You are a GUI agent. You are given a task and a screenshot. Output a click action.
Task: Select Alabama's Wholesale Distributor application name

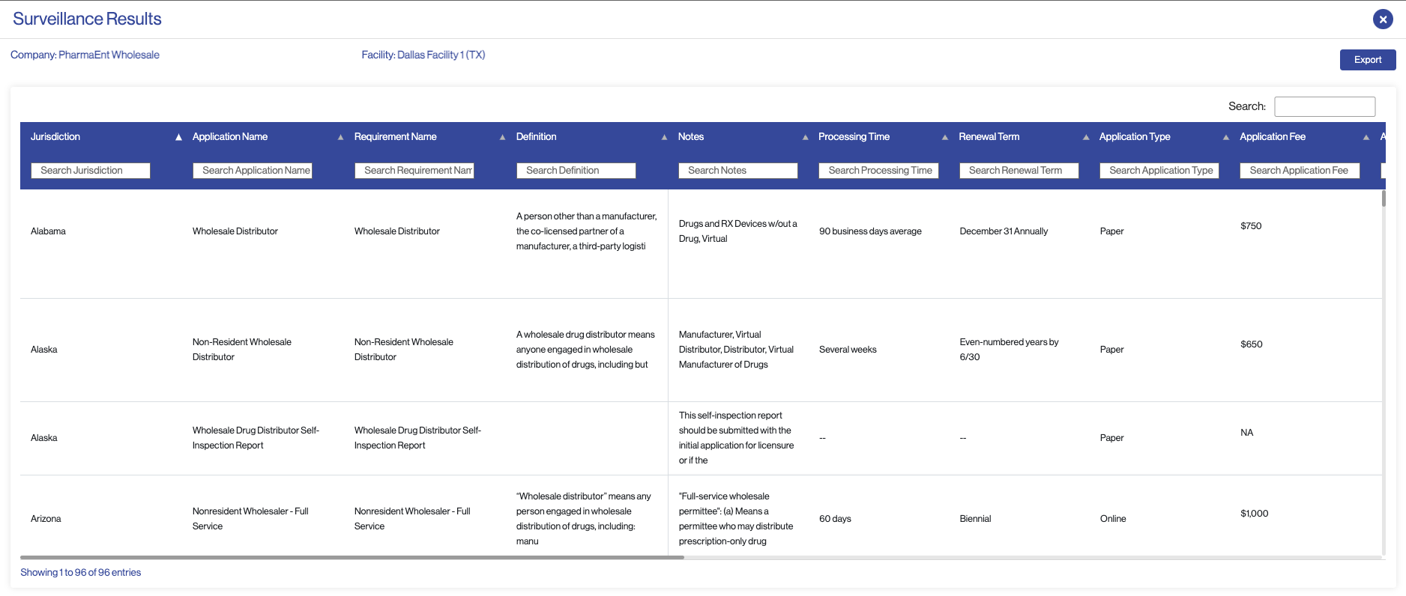(235, 231)
